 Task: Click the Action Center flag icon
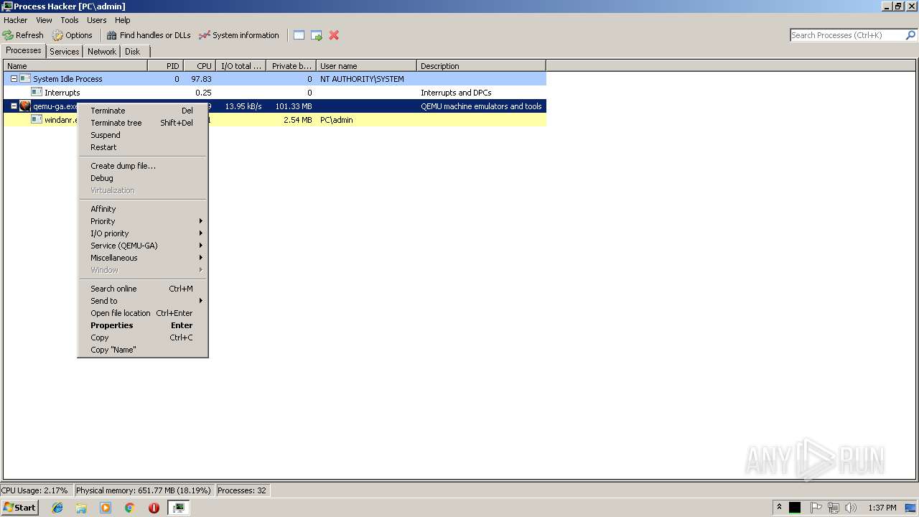816,508
